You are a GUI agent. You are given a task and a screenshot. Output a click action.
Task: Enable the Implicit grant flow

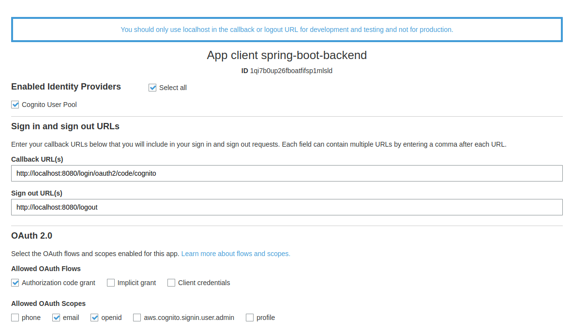point(111,283)
